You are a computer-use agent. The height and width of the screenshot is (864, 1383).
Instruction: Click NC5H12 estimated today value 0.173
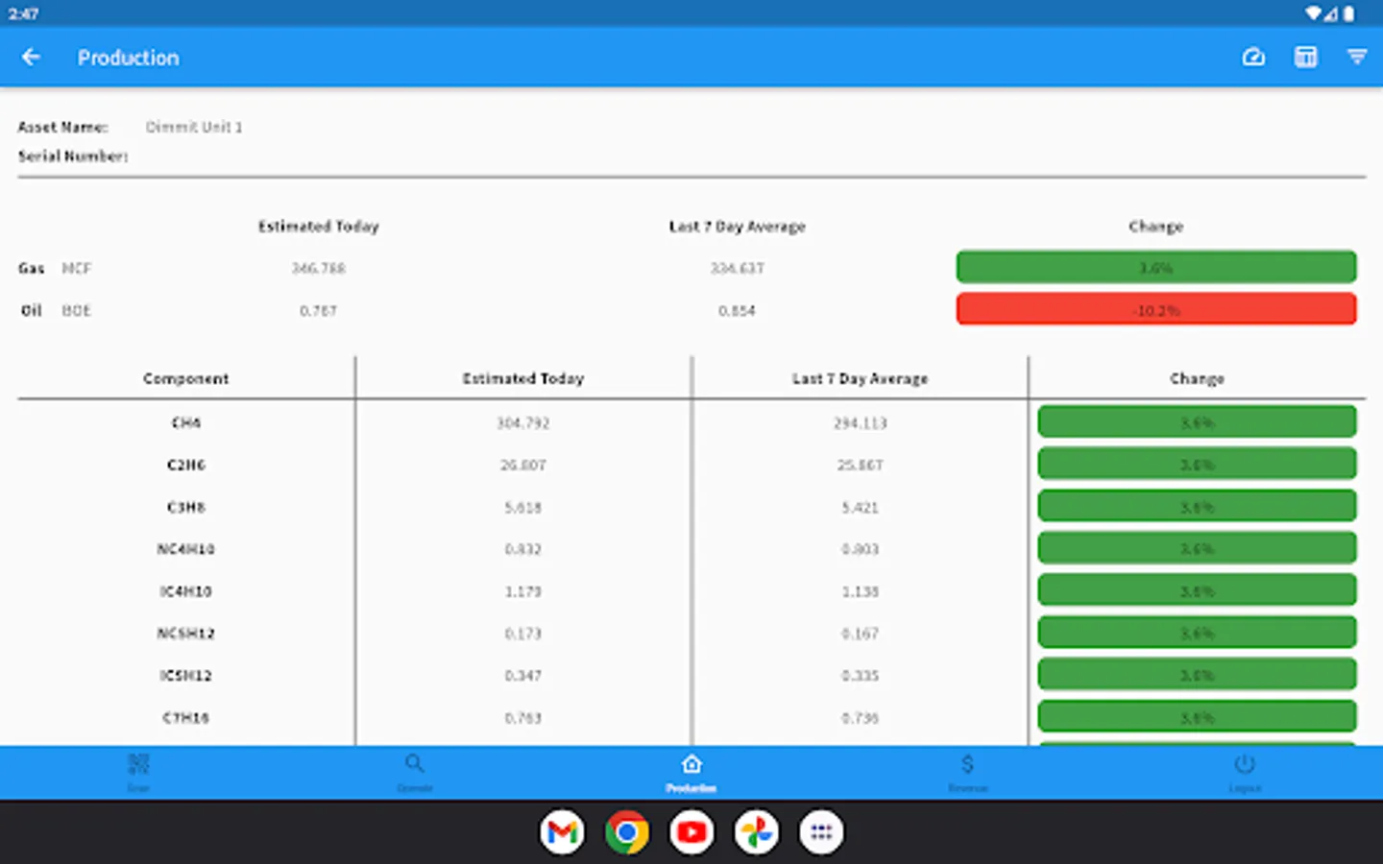coord(523,634)
